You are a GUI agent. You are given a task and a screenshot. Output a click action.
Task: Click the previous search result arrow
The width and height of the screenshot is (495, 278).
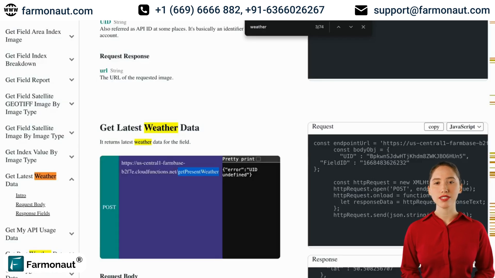pos(339,27)
